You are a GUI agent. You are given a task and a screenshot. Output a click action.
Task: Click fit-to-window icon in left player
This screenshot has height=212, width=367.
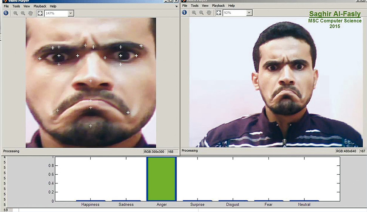40,13
